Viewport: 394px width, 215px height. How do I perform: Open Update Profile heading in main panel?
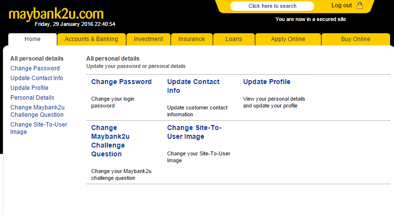(267, 82)
